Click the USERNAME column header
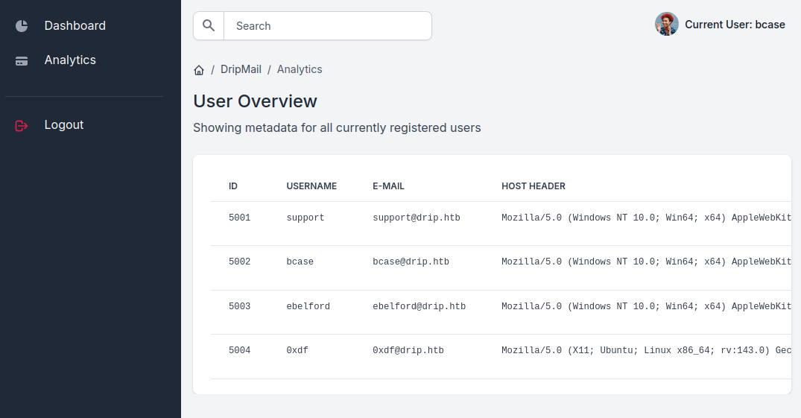This screenshot has width=801, height=418. [x=311, y=186]
